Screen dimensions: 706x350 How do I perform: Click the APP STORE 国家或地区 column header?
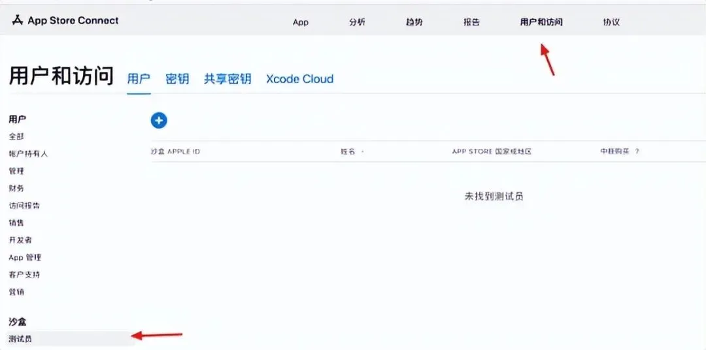click(492, 151)
